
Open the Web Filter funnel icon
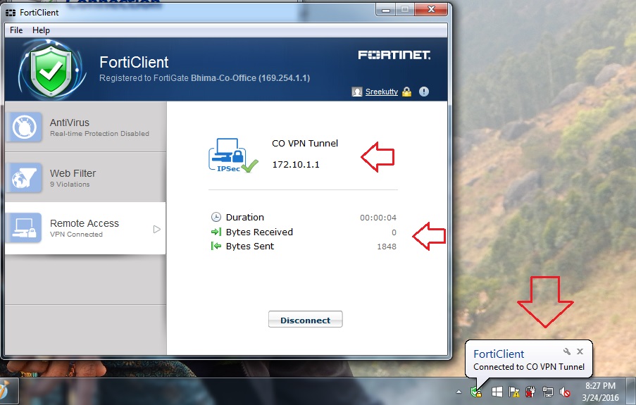click(25, 177)
